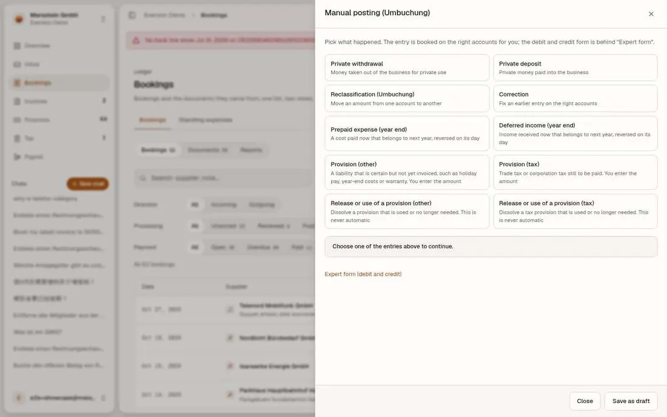667x417 pixels.
Task: Open the Inbox icon in the sidebar
Action: tap(17, 64)
